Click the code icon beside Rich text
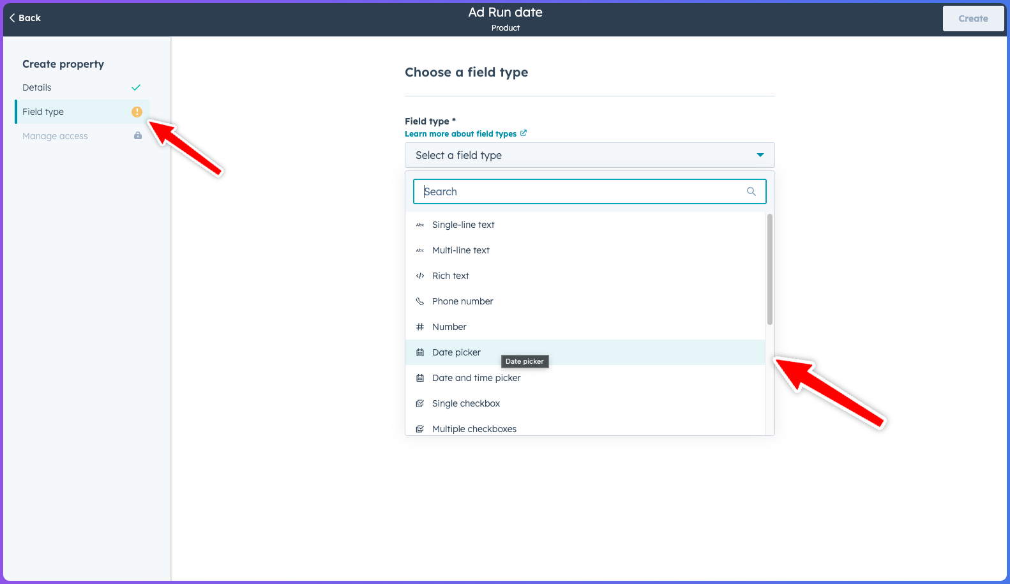This screenshot has height=584, width=1010. [x=420, y=276]
